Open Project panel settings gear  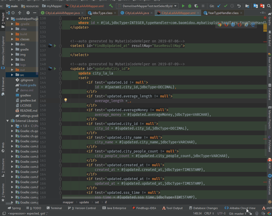point(28,13)
